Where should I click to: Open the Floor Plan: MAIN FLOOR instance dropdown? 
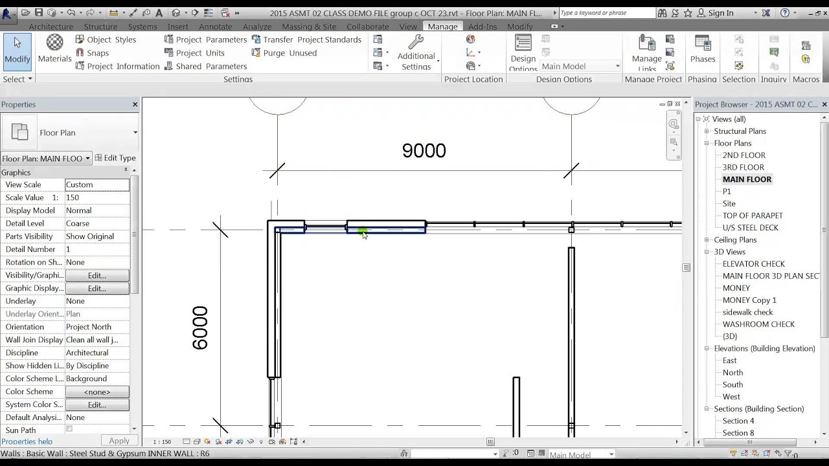coord(46,159)
